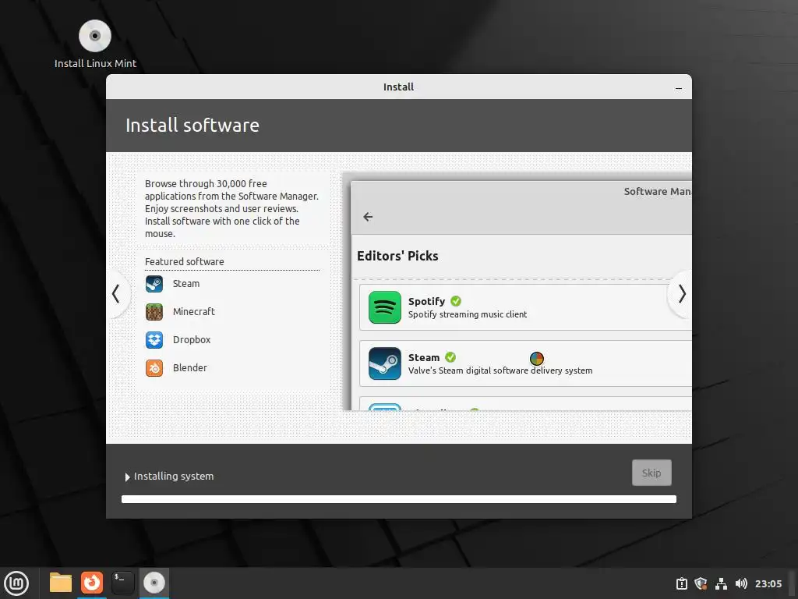Open the network connections tray icon

(721, 583)
